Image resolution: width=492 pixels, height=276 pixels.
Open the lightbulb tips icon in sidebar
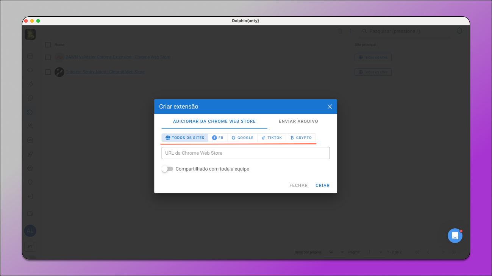click(30, 182)
